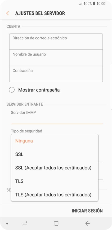
Task: Tap the INICIAR SESIÓN button
Action: pyautogui.click(x=87, y=211)
